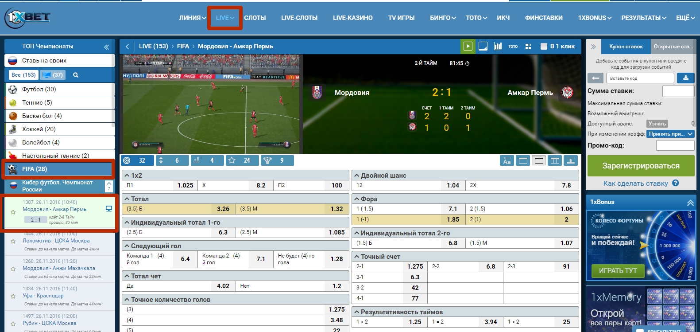Screen dimensions: 700x332
Task: Open 'Принять при...' odds change dropdown
Action: [670, 134]
